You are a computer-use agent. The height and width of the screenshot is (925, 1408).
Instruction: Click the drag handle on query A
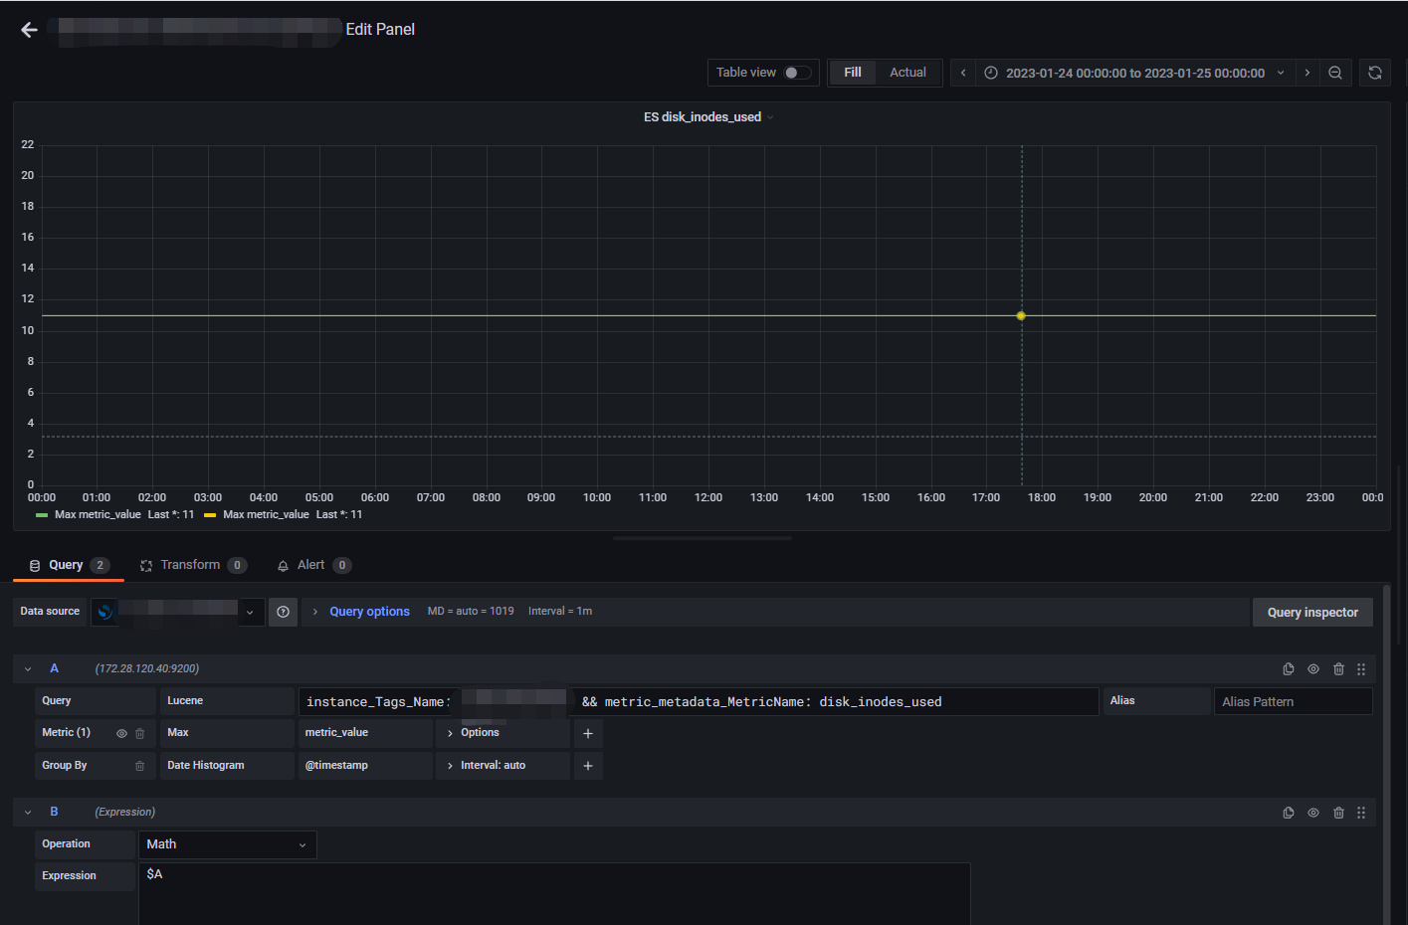pyautogui.click(x=1361, y=668)
